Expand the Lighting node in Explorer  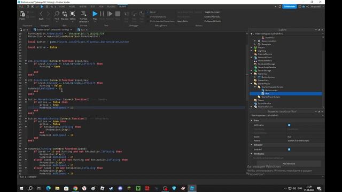pos(252,51)
